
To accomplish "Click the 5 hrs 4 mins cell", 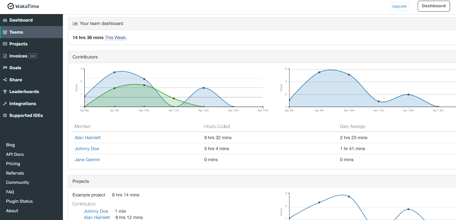I will click(217, 149).
